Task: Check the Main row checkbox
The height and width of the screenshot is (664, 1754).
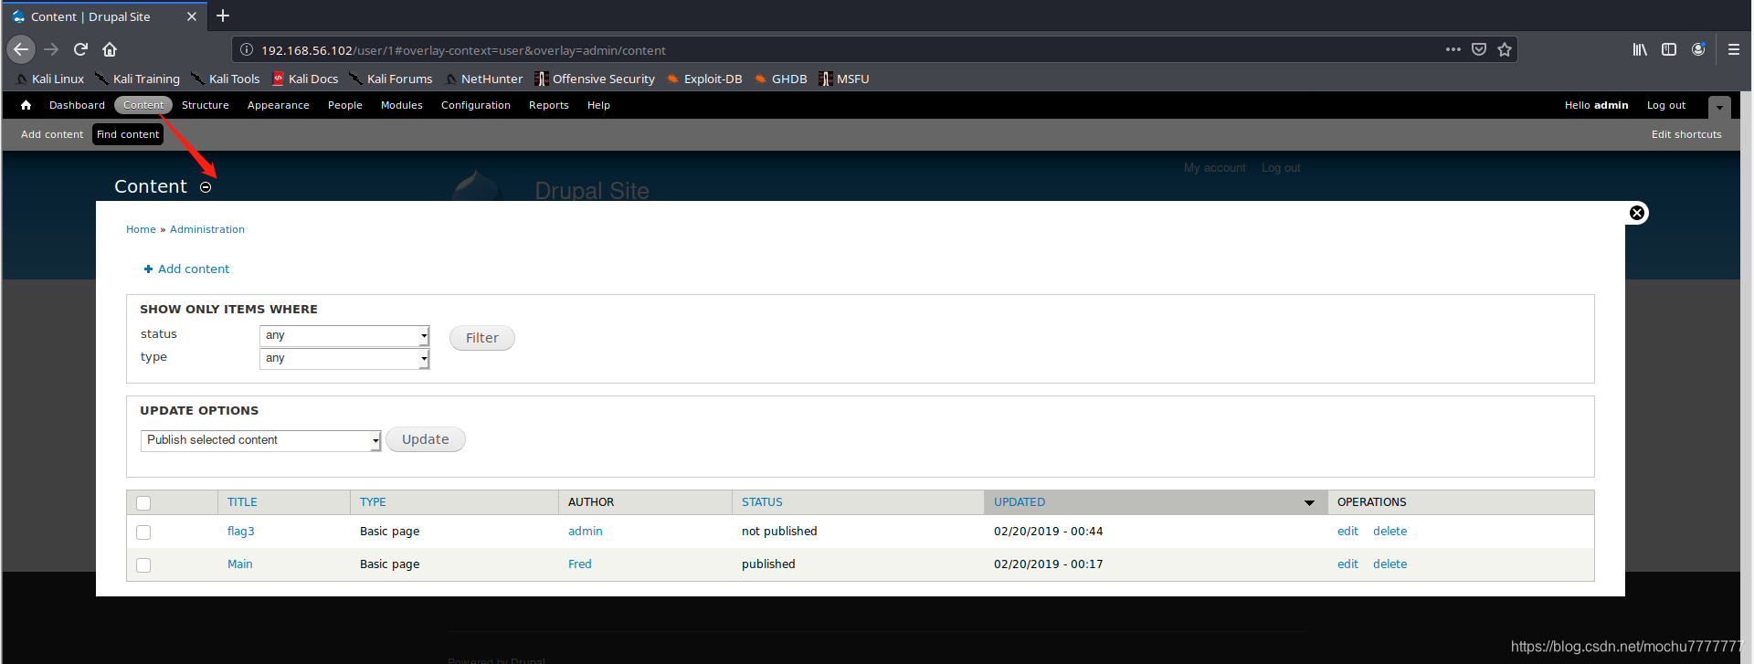Action: [143, 564]
